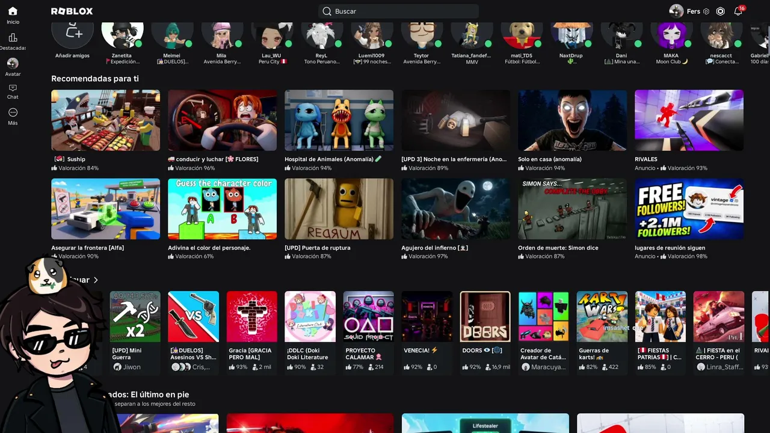Expand the Continuar section chevron
The height and width of the screenshot is (433, 770).
click(x=96, y=280)
